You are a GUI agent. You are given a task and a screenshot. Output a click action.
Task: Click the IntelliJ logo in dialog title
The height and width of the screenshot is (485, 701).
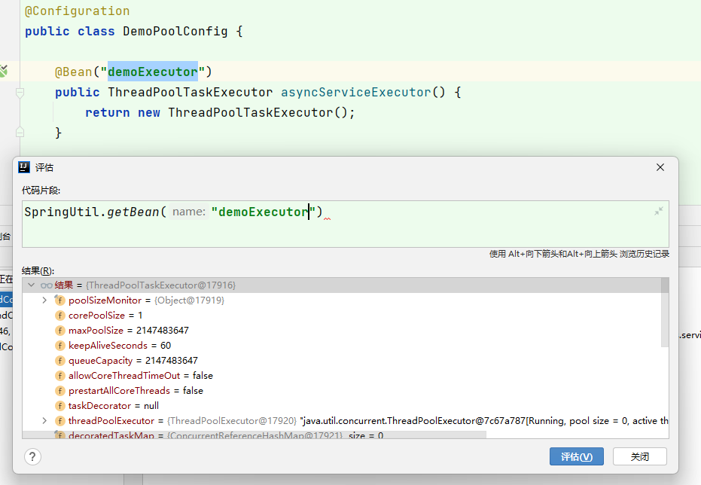(x=23, y=167)
